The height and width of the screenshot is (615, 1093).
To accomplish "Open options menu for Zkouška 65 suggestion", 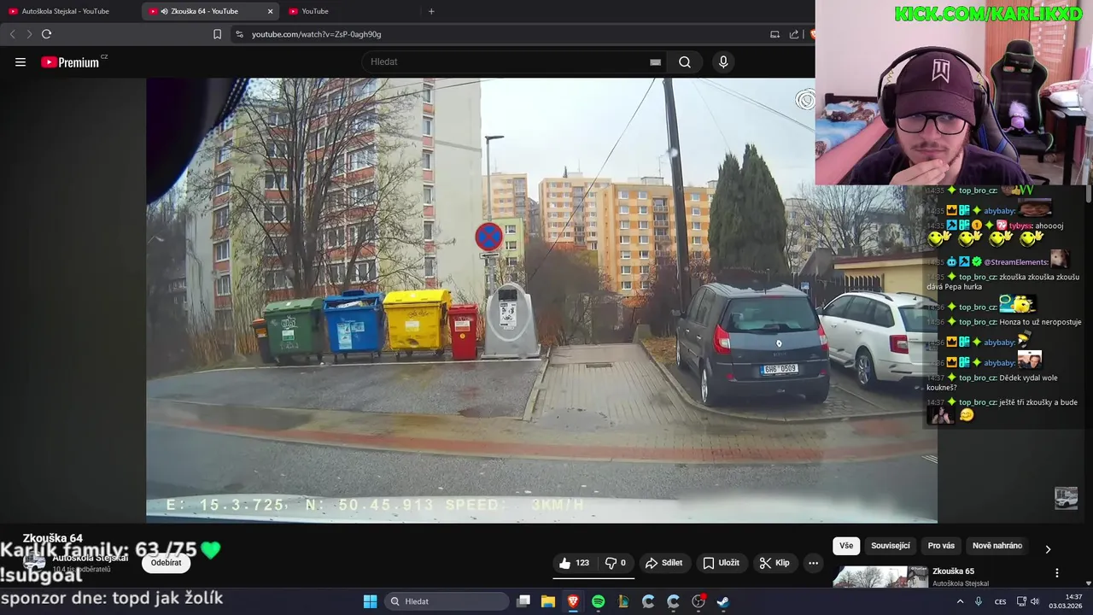I will (1057, 573).
